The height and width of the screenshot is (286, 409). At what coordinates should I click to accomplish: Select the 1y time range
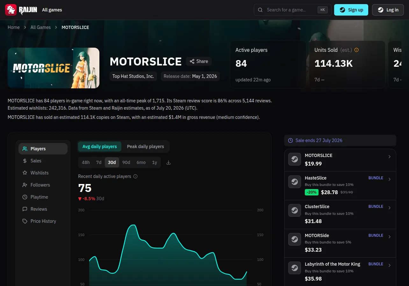pos(154,162)
